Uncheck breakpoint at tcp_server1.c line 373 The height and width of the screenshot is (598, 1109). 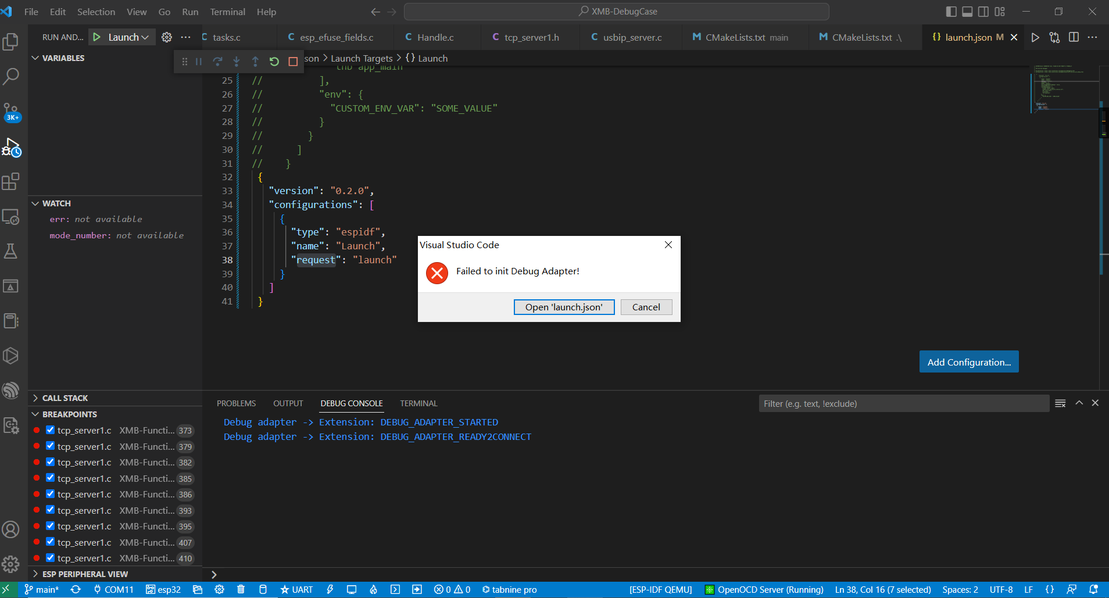[50, 430]
